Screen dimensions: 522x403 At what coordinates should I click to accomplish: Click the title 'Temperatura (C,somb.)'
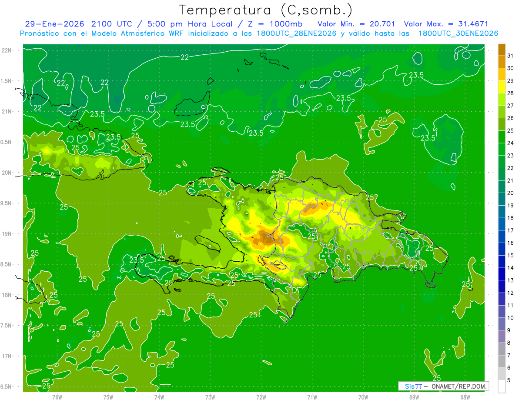coord(265,10)
